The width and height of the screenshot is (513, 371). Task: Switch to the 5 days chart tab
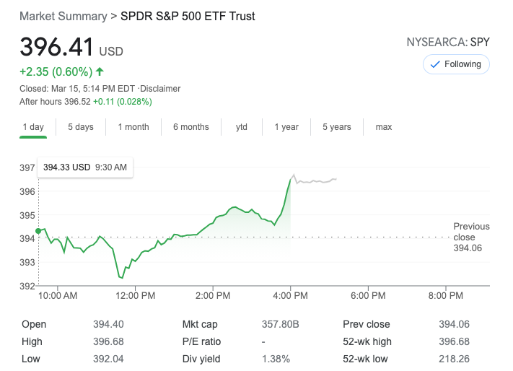81,127
